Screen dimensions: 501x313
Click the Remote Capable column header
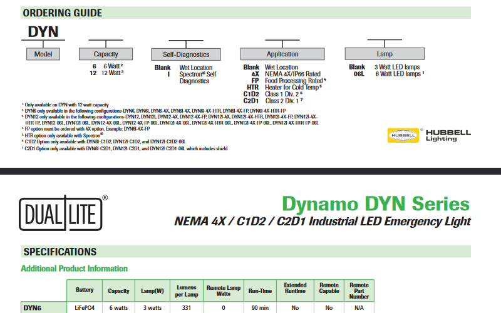click(x=328, y=290)
